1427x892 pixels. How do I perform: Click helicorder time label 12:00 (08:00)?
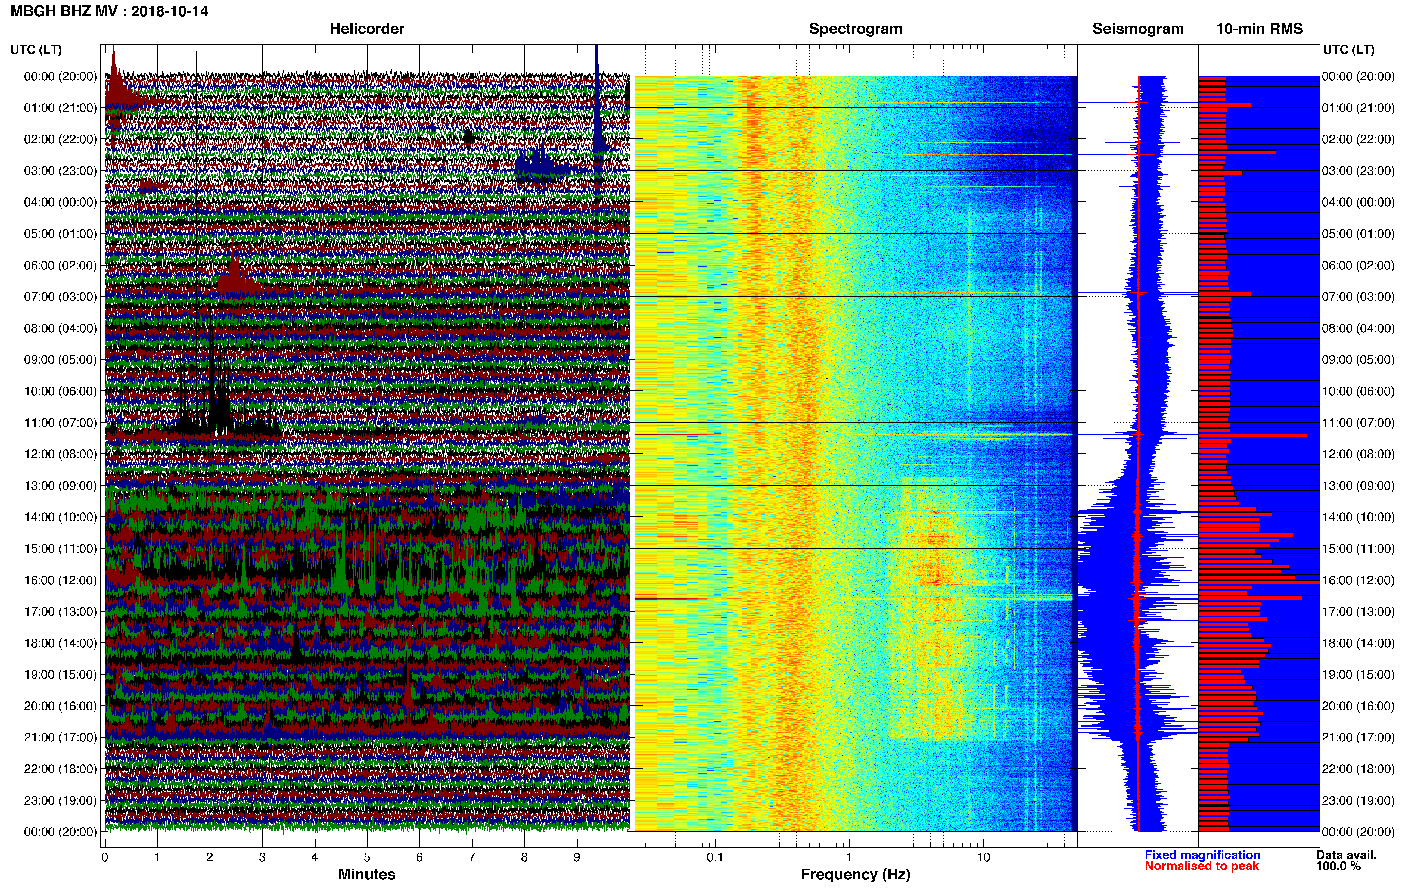60,454
